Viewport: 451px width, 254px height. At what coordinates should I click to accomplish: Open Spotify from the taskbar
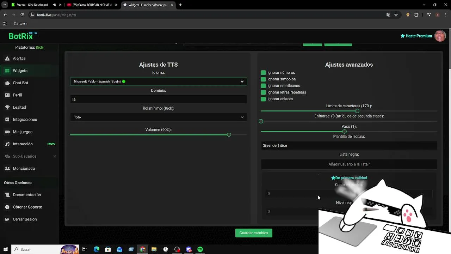[200, 249]
